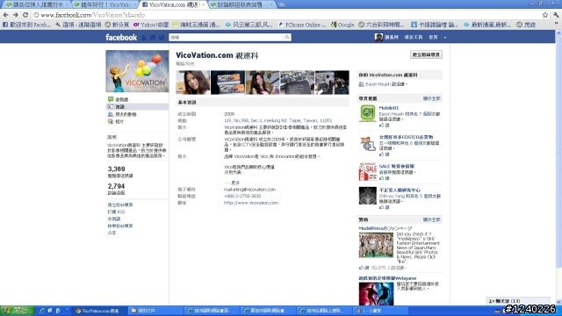Click the ModelPress ad group photo
Image resolution: width=562 pixels, height=316 pixels.
(376, 245)
